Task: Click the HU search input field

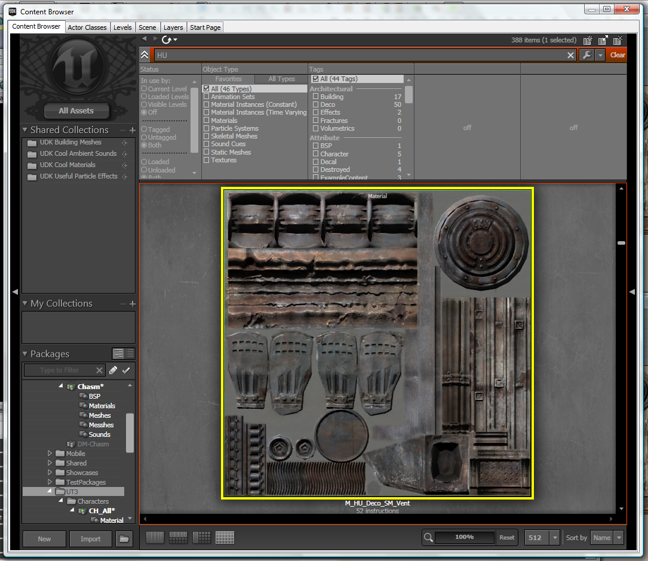Action: coord(361,55)
